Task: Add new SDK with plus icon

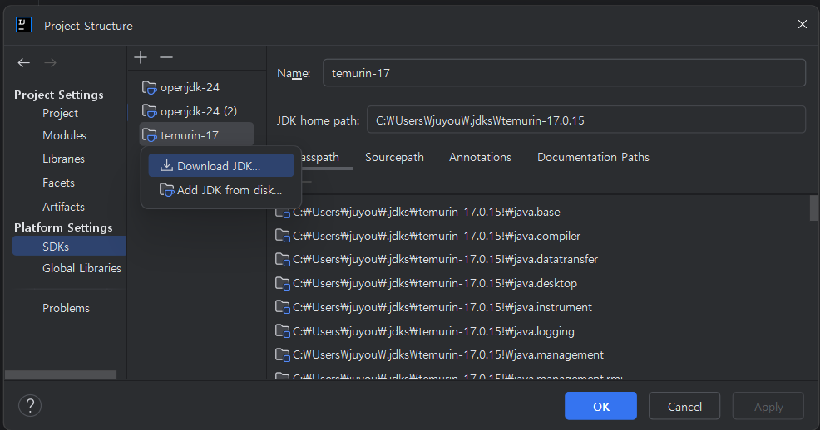Action: pyautogui.click(x=141, y=57)
